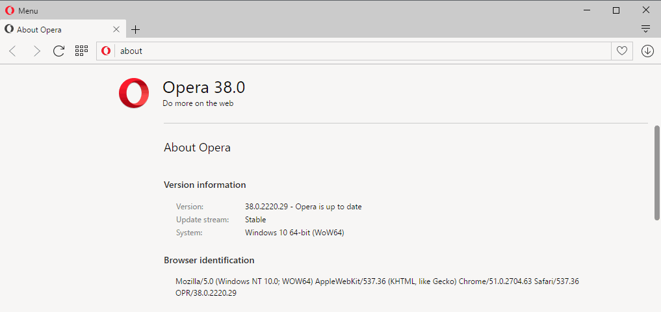Open a new tab with plus button
This screenshot has height=312, width=661.
click(135, 29)
